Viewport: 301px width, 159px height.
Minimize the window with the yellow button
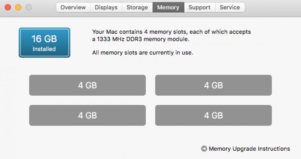pyautogui.click(x=18, y=7)
